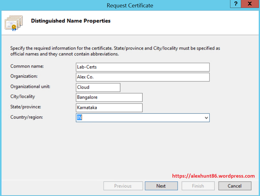Click the State/province field showing Karnataka

point(109,108)
